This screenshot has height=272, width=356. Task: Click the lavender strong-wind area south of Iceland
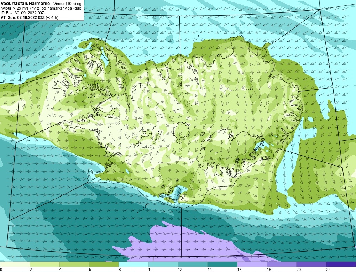pos(186,243)
